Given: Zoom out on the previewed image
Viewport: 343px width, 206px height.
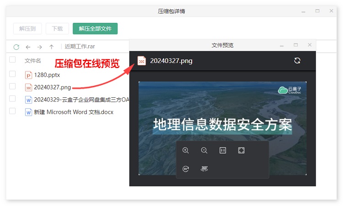Looking at the screenshot, I should pyautogui.click(x=204, y=150).
